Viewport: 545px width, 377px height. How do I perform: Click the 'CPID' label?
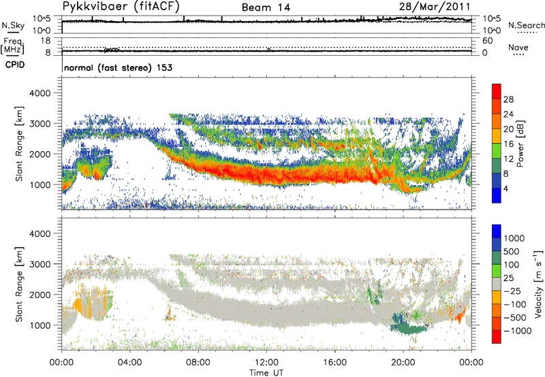[x=15, y=65]
